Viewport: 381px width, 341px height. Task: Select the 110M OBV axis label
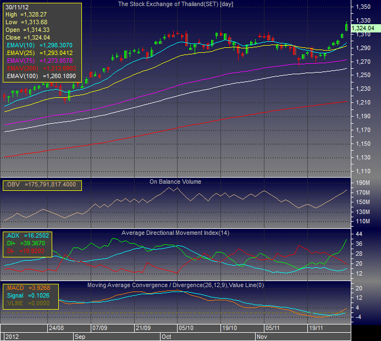(363, 222)
